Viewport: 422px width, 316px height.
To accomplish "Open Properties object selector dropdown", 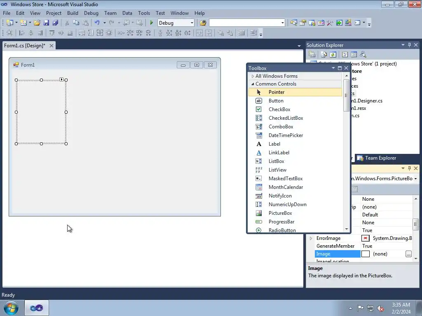I will pos(415,179).
